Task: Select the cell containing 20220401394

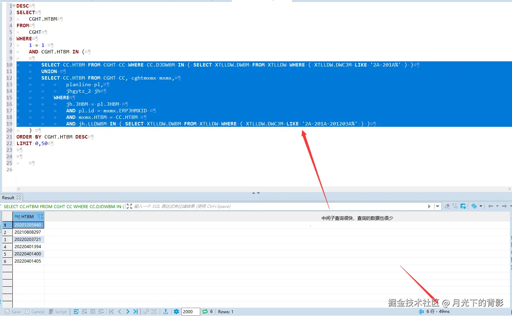Action: point(28,247)
